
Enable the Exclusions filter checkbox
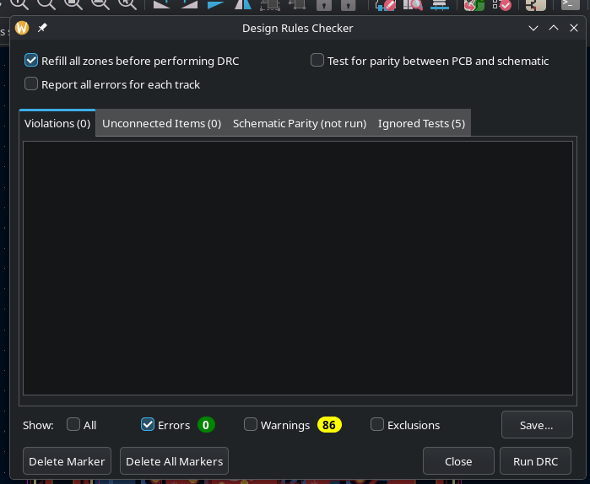[x=377, y=425]
